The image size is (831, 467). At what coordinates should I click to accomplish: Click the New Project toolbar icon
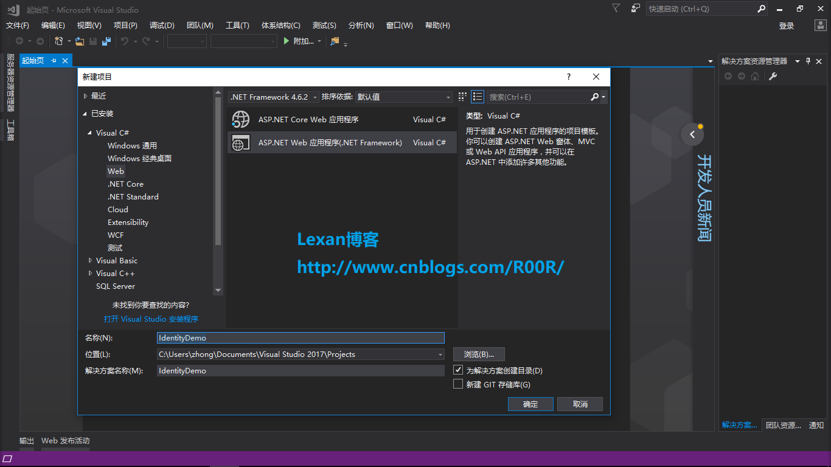(59, 41)
